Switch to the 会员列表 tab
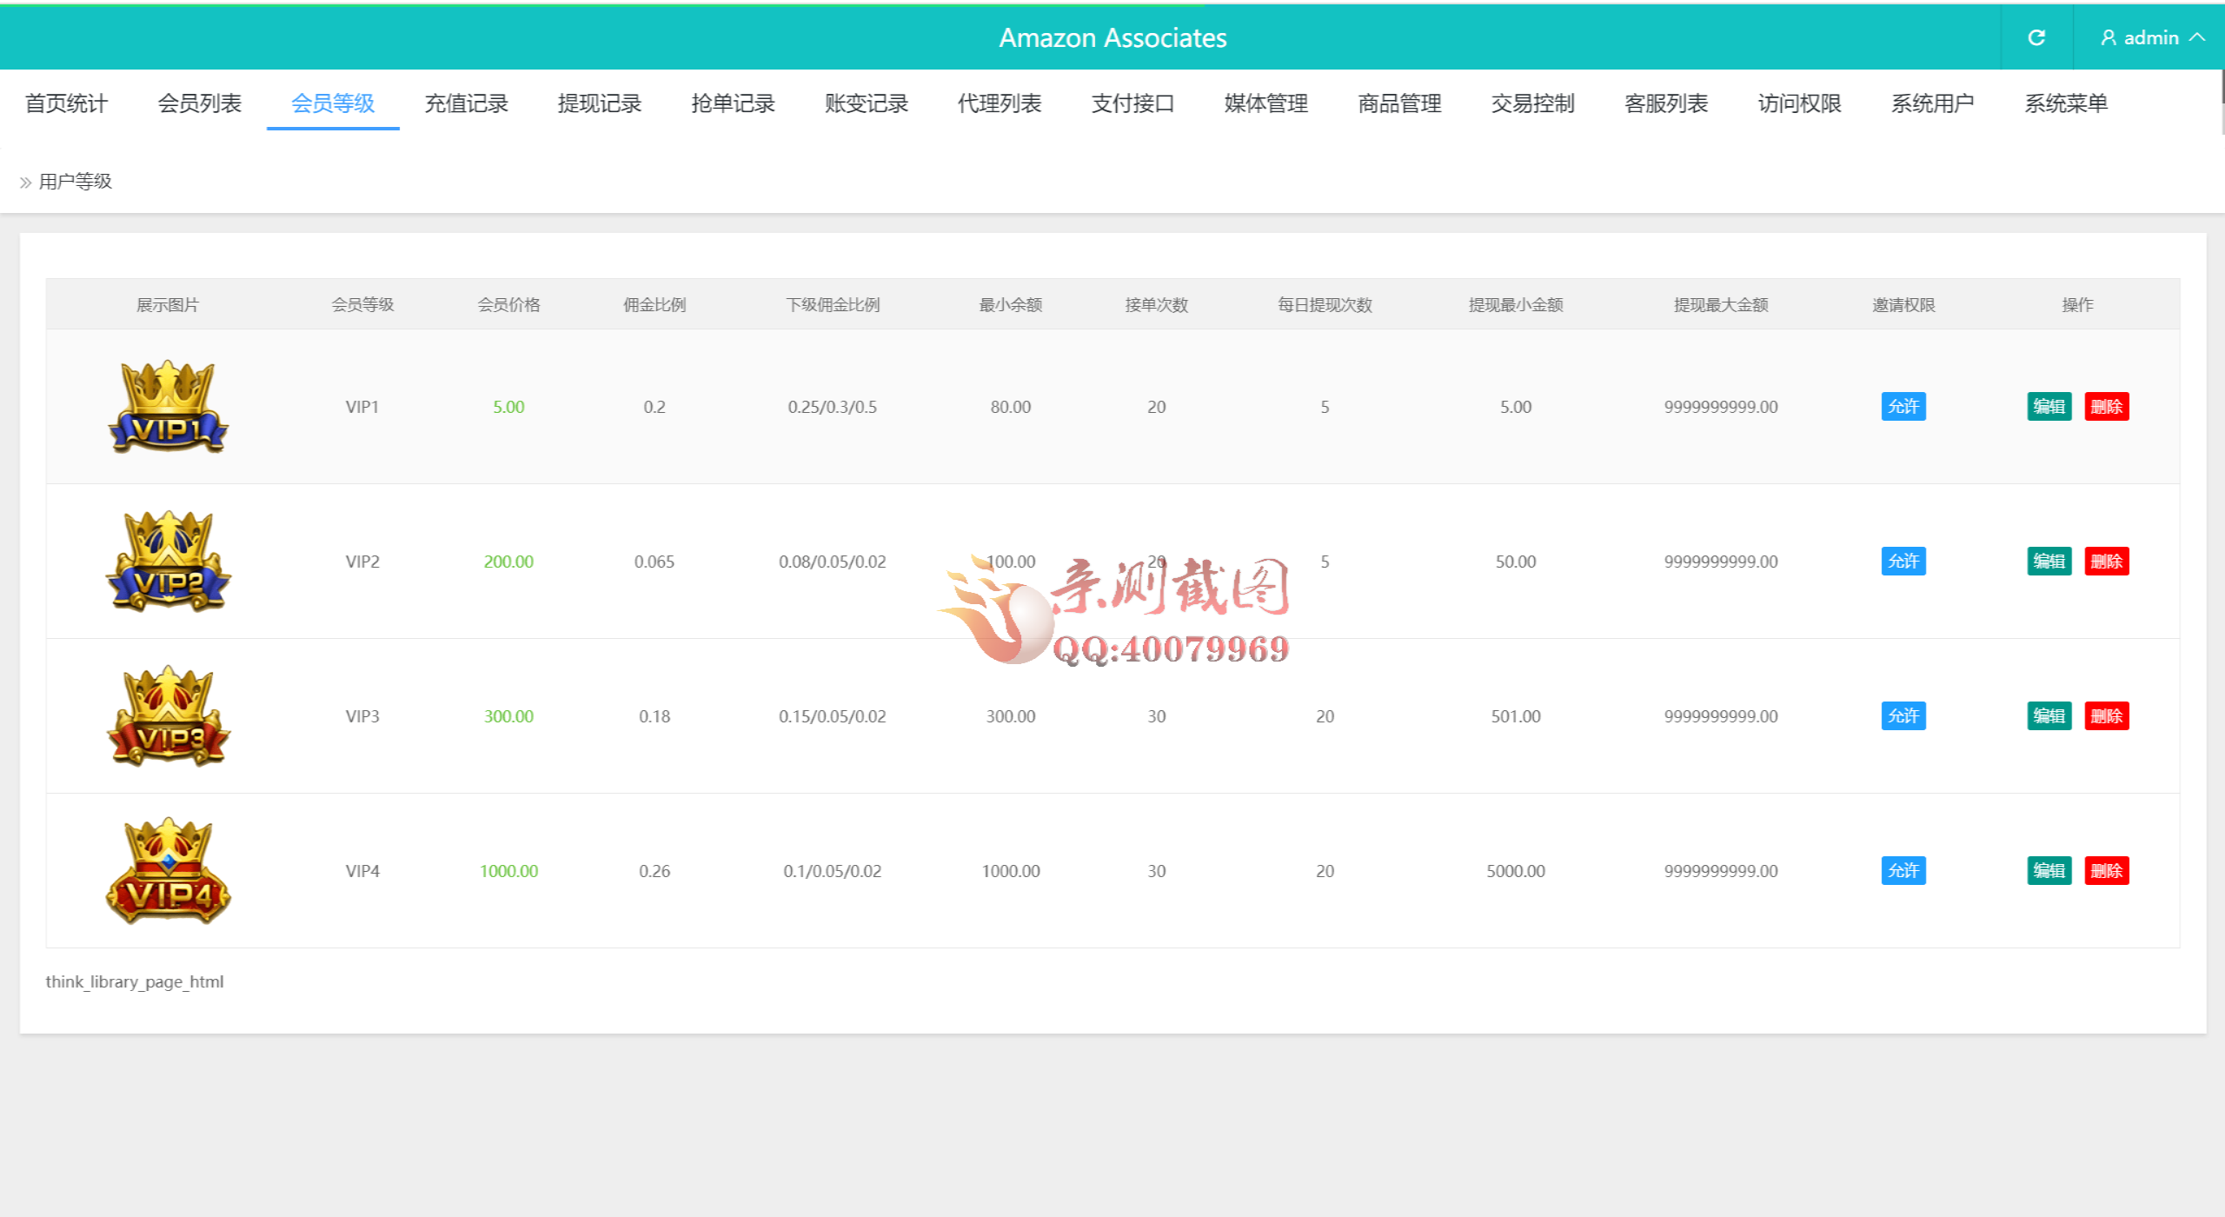The image size is (2225, 1217). coord(198,103)
